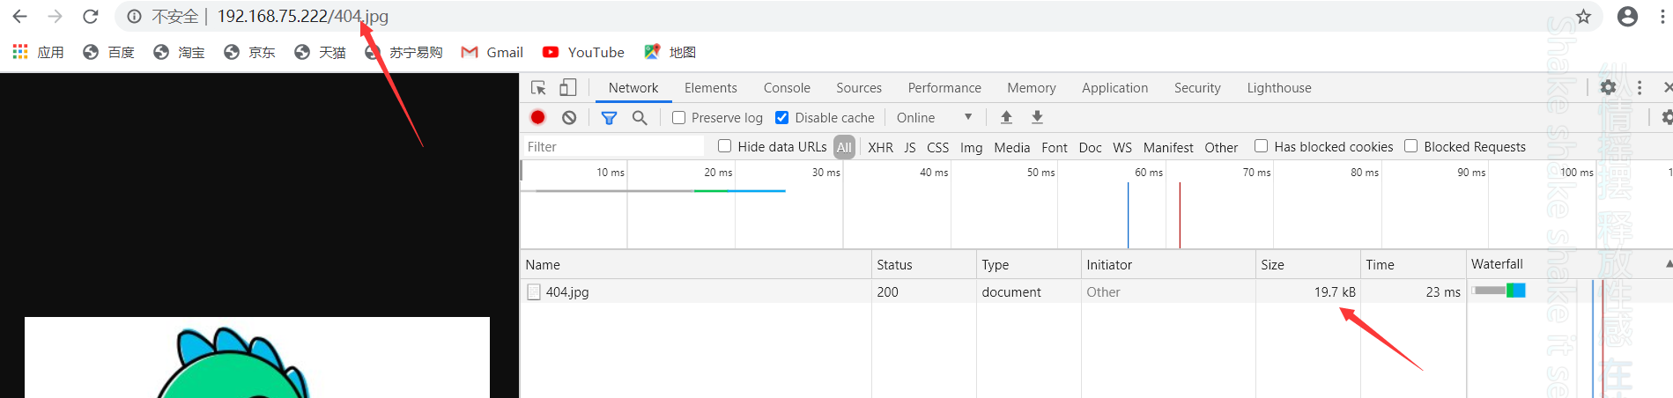This screenshot has width=1673, height=398.
Task: Filter requests by Manifest
Action: click(x=1168, y=147)
